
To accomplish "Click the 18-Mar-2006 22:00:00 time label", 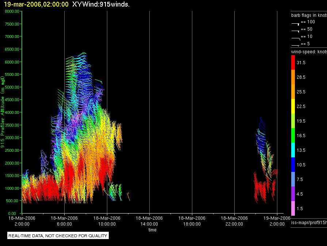I will coord(234,221).
